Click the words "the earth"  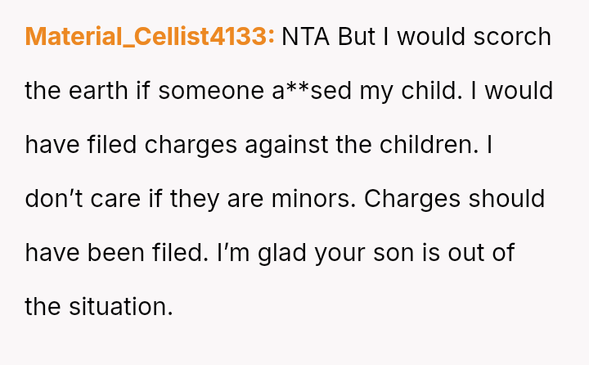(76, 91)
